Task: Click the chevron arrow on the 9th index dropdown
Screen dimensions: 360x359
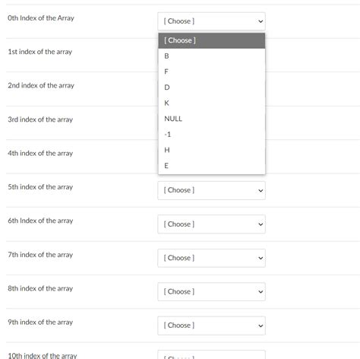Action: point(261,326)
